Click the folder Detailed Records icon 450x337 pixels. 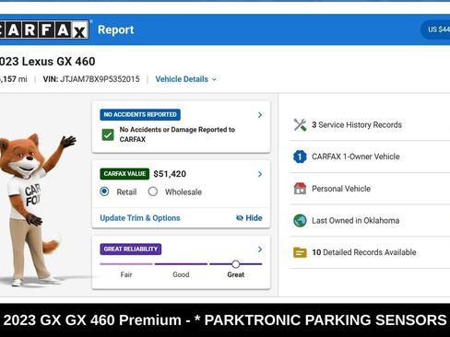[300, 252]
